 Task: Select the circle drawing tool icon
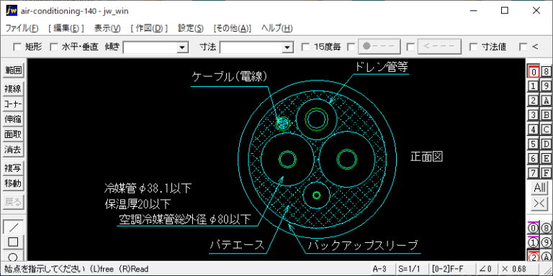(x=14, y=256)
